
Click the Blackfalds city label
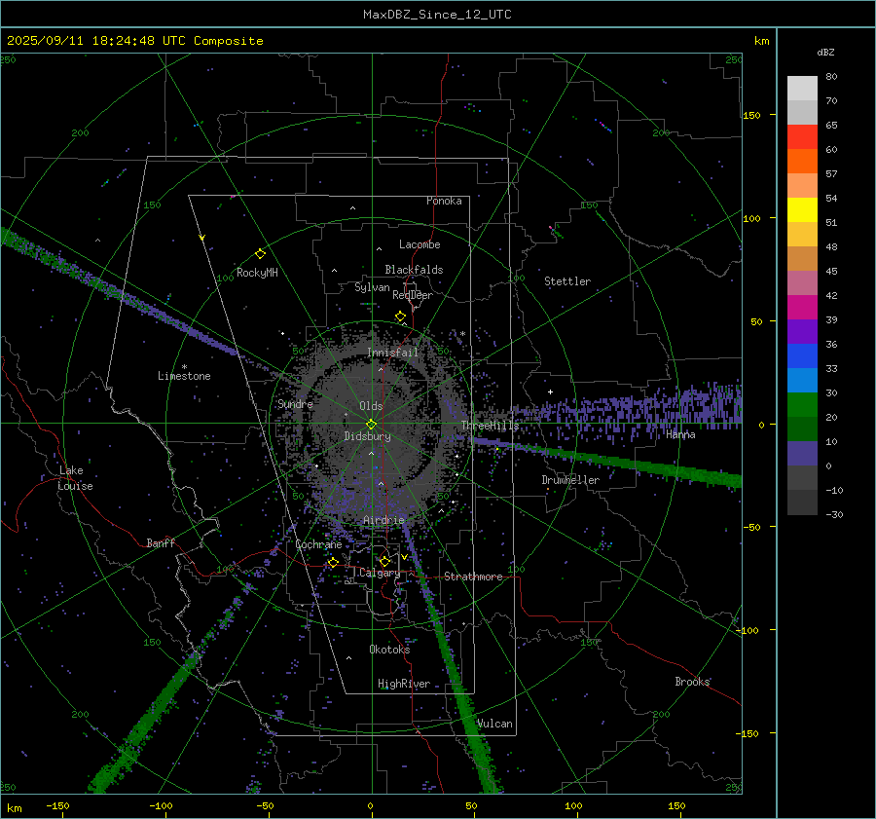[x=414, y=270]
